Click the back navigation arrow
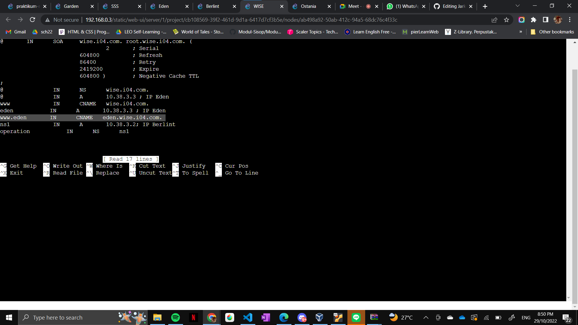Screen dimensions: 578x325 pos(8,20)
